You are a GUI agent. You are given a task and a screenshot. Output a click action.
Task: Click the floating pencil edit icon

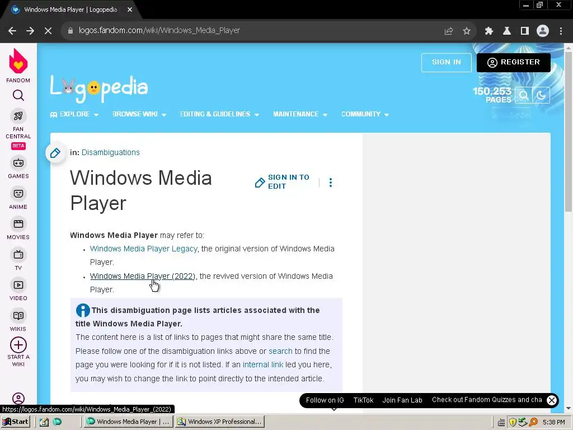55,153
